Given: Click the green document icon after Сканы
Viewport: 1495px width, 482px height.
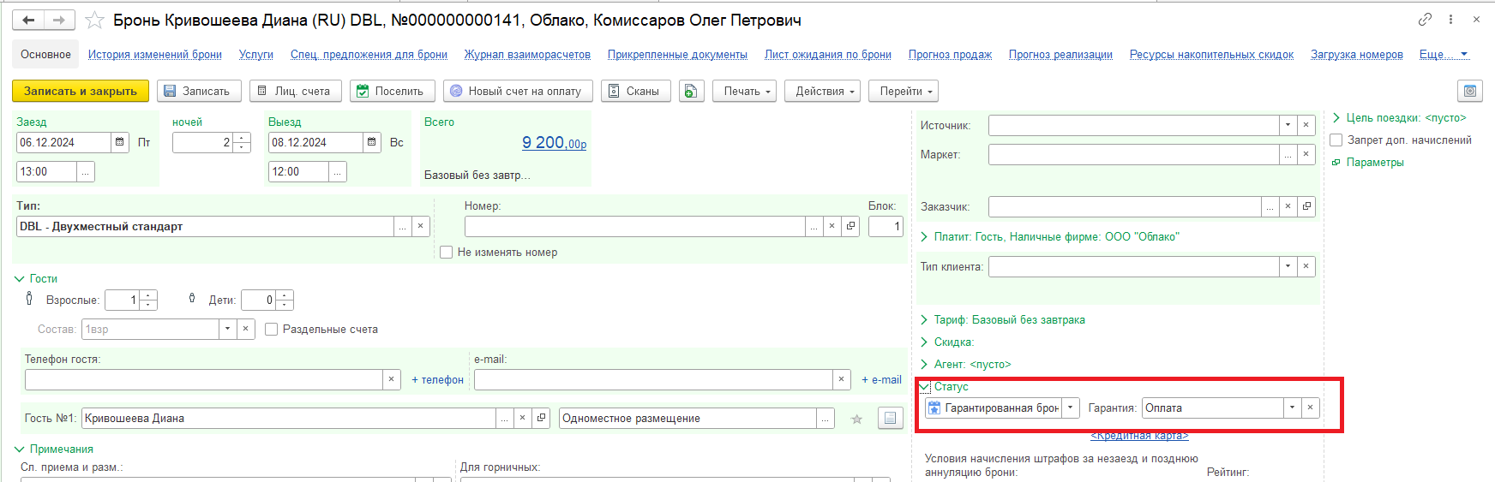Looking at the screenshot, I should click(692, 91).
